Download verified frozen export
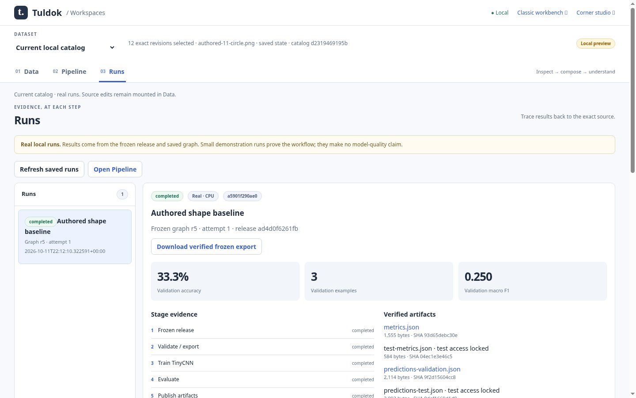This screenshot has height=398, width=636. click(x=206, y=247)
